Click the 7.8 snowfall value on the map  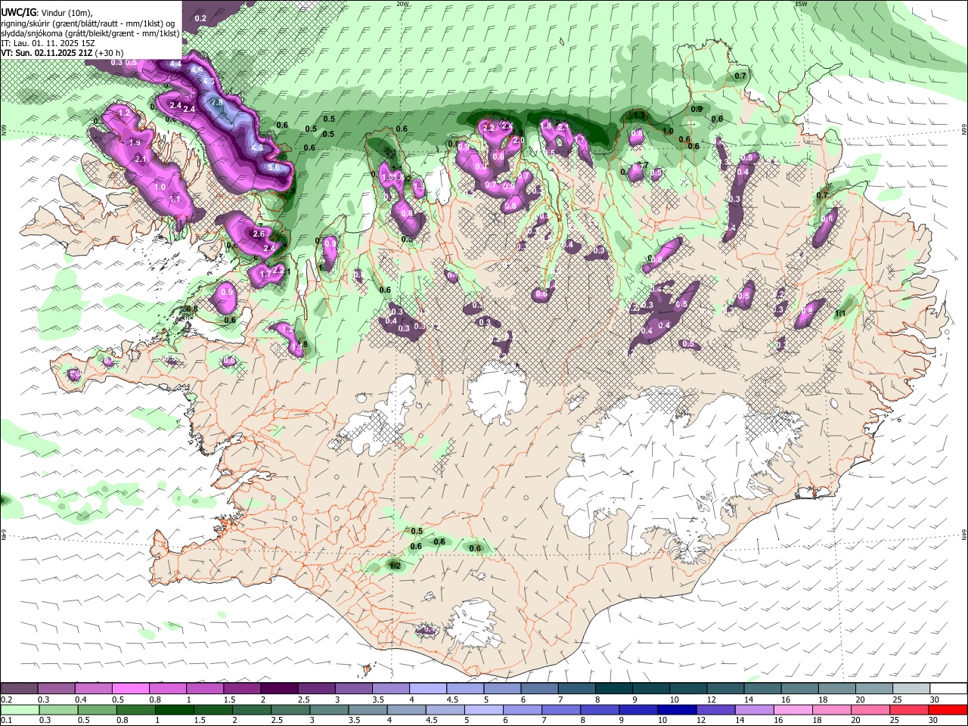point(216,102)
